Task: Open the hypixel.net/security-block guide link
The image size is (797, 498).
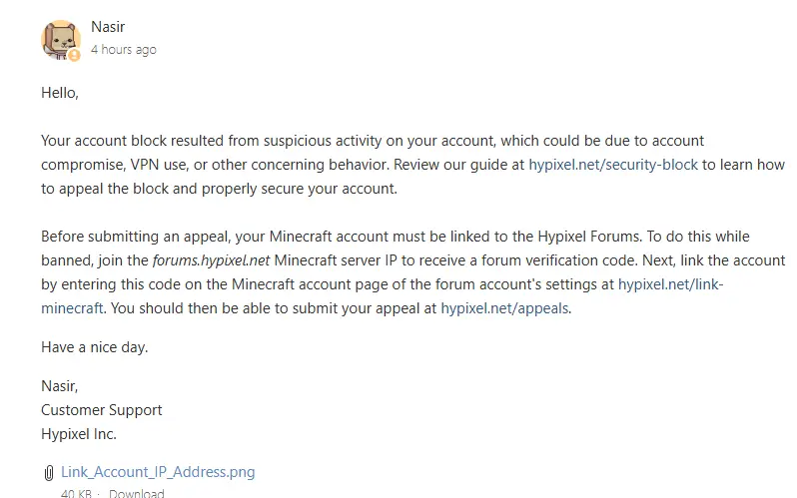Action: point(613,165)
